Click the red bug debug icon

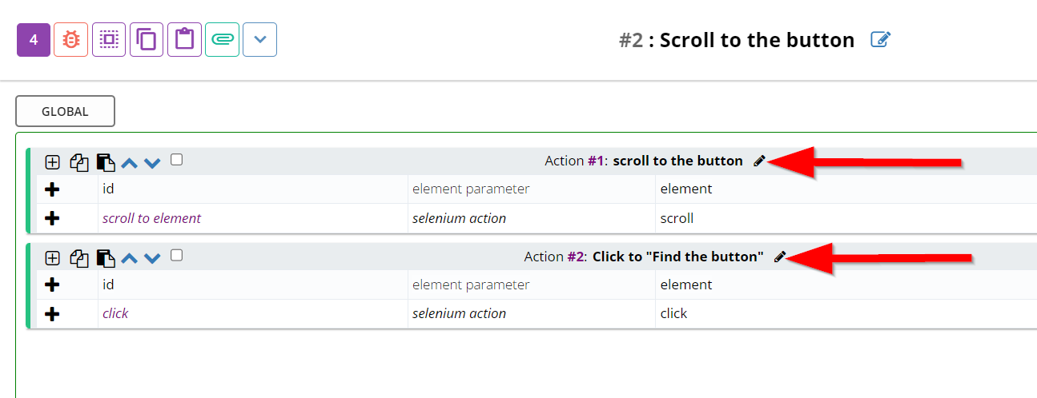(x=71, y=39)
